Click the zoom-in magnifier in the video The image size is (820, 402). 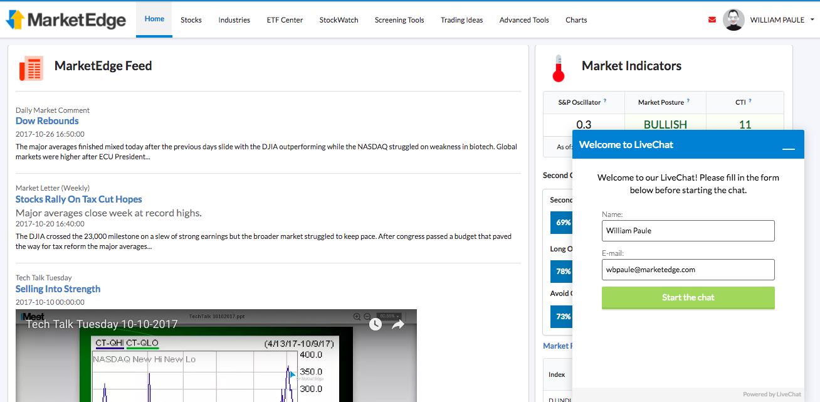[x=357, y=317]
